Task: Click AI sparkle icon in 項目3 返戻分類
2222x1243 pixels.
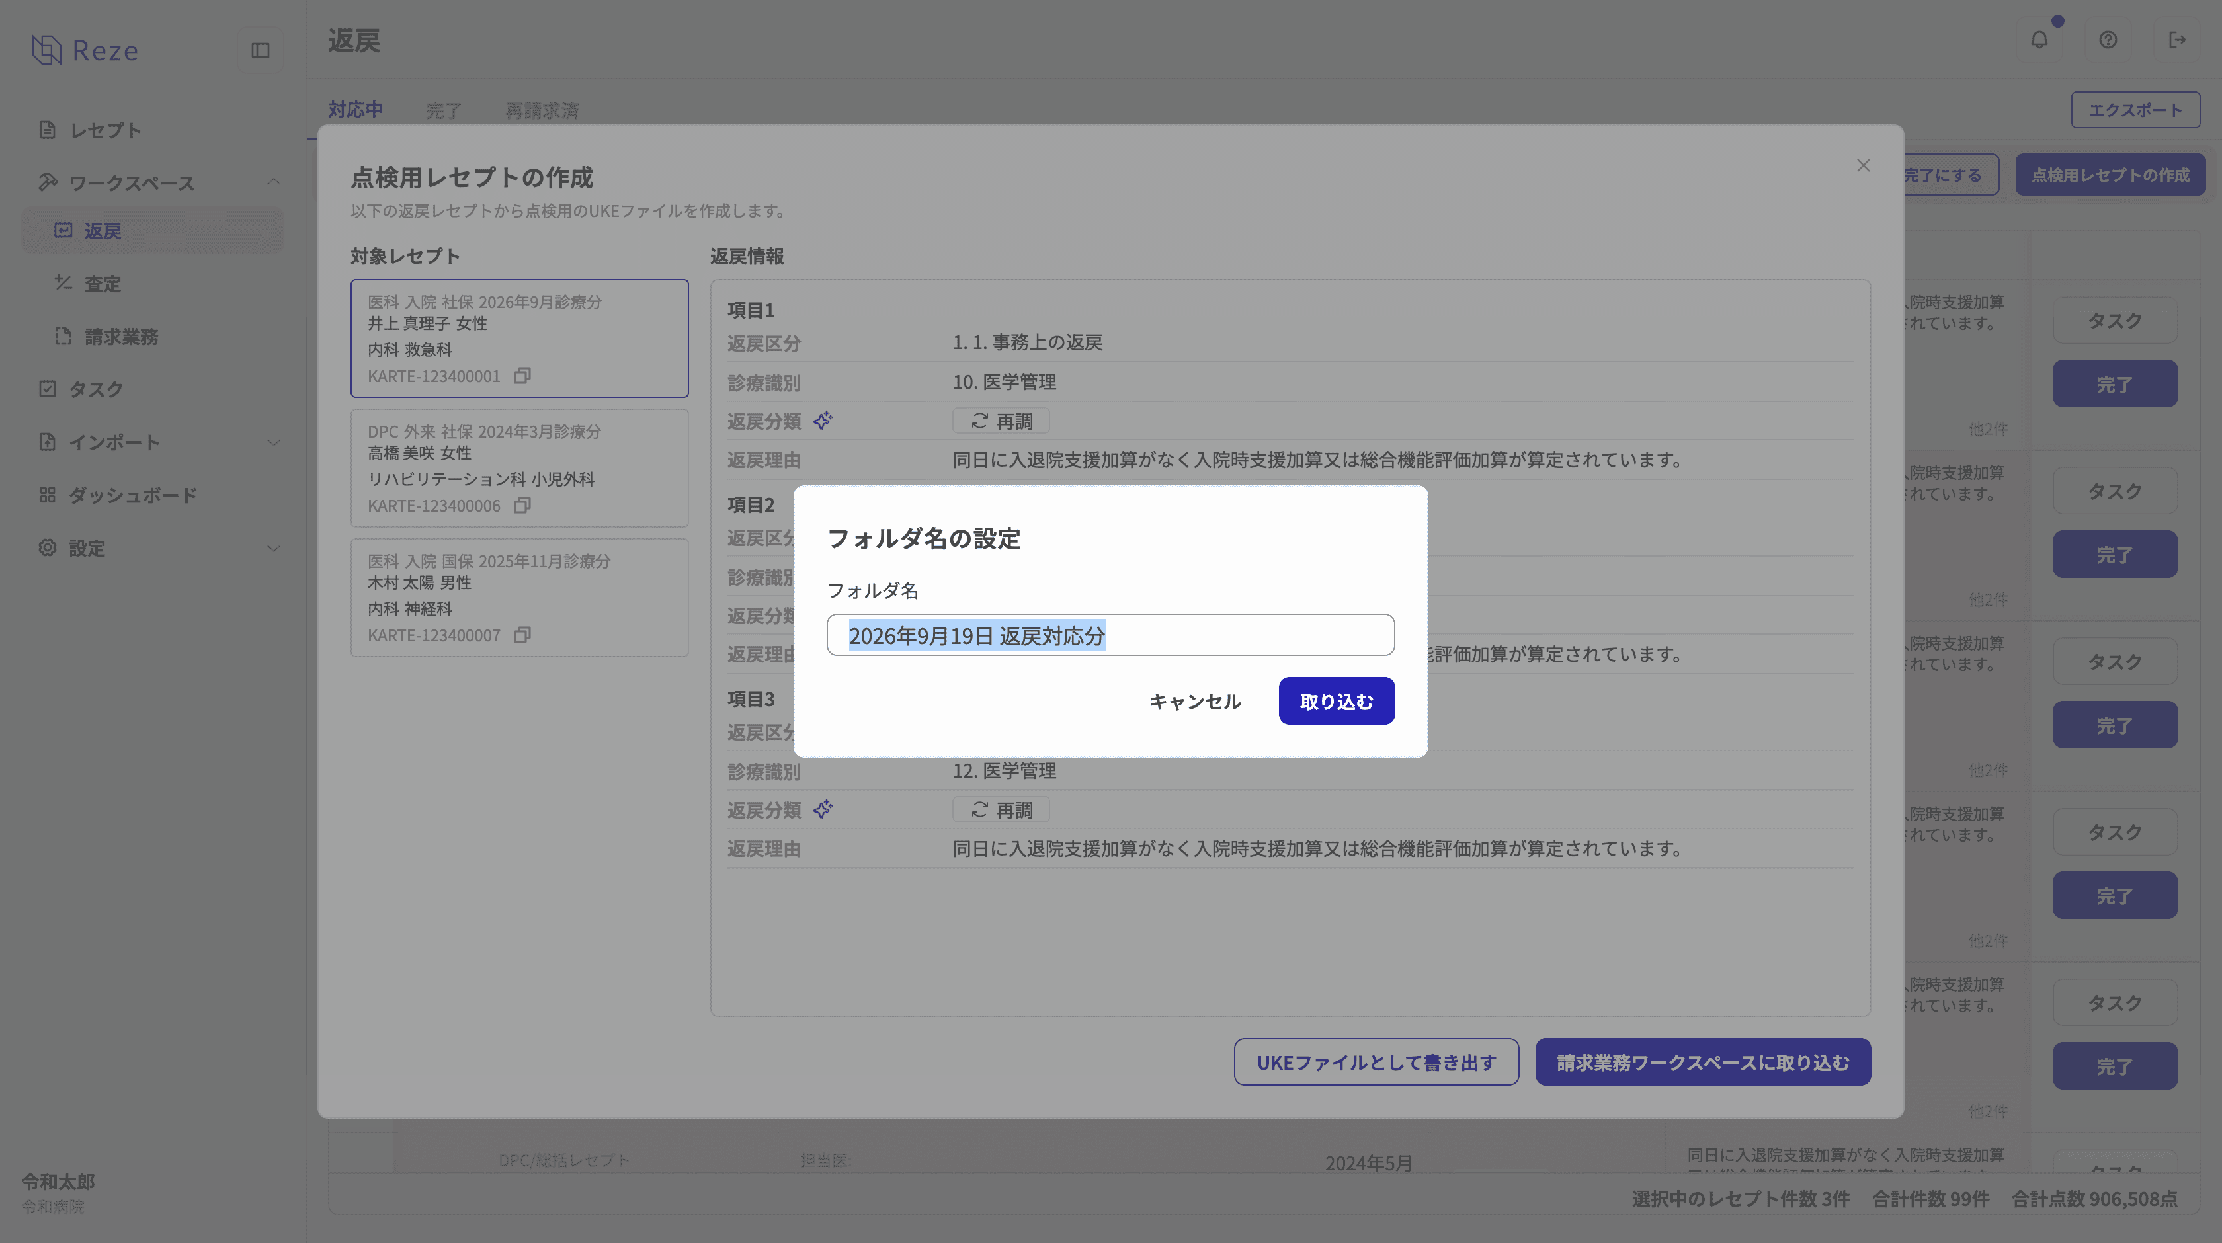Action: pyautogui.click(x=823, y=809)
